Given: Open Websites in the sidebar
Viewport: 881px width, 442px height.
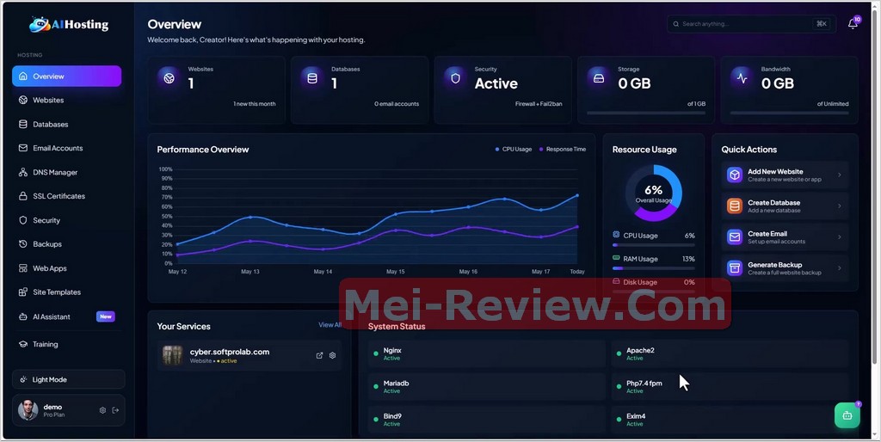Looking at the screenshot, I should pos(67,100).
